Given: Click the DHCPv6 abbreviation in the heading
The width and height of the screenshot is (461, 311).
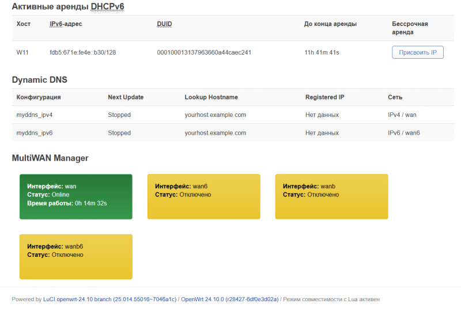Looking at the screenshot, I should (x=107, y=7).
